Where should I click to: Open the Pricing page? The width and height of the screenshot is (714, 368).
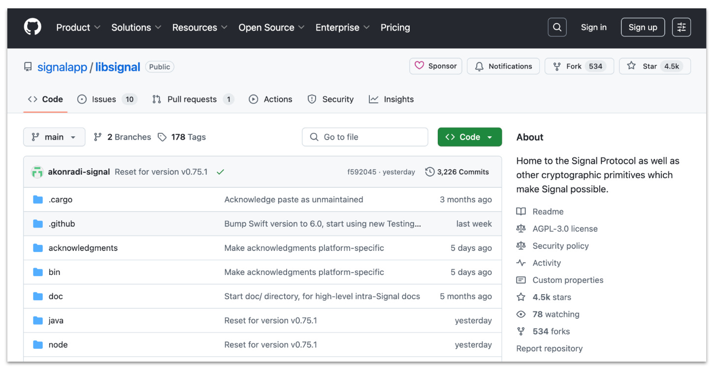(x=395, y=28)
